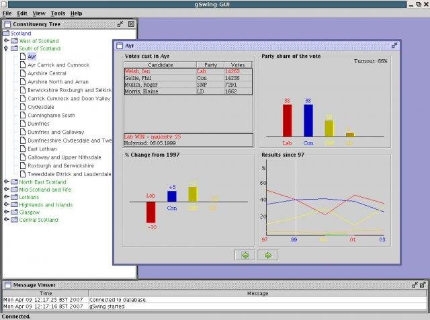Select the Morris, Elaine candidate row
The image size is (430, 320).
(x=188, y=91)
